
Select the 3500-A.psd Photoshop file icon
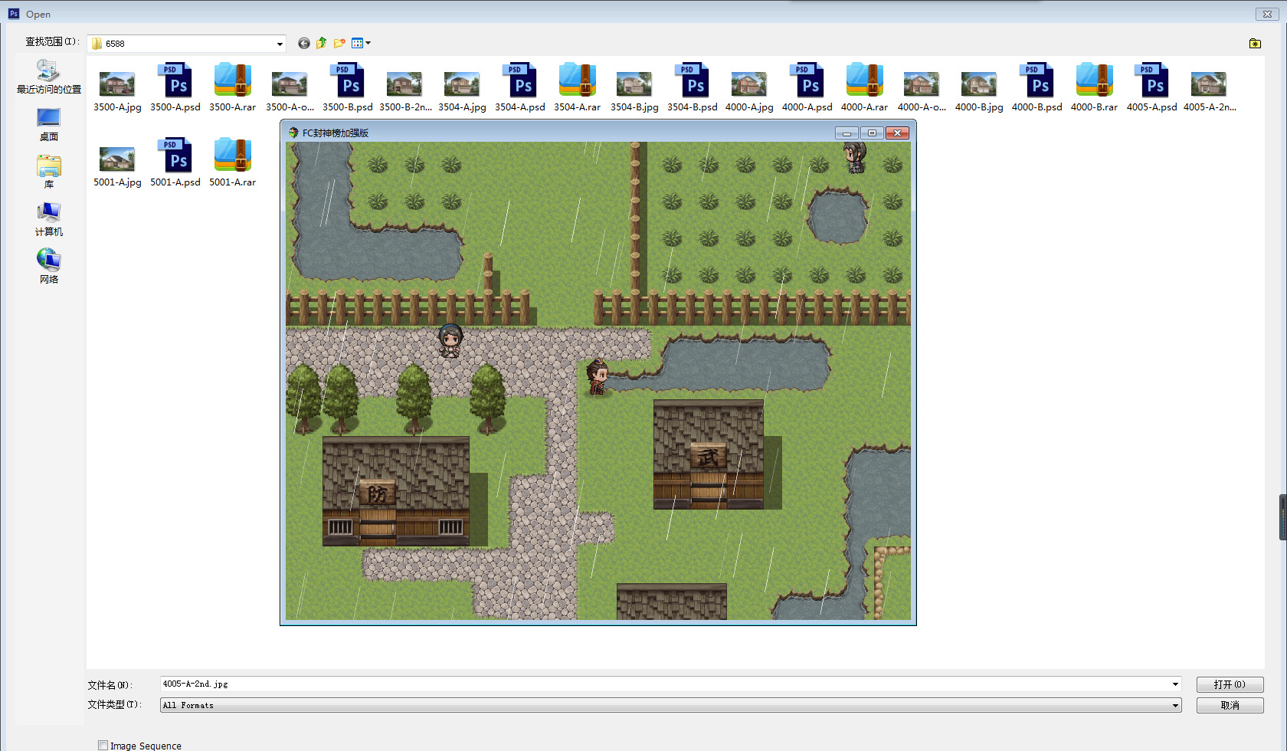[175, 80]
